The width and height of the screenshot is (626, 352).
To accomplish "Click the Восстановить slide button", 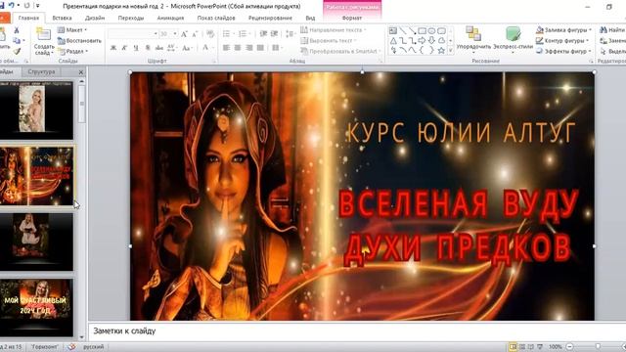I will click(79, 41).
